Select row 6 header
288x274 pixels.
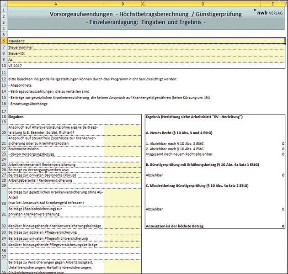click(x=3, y=41)
